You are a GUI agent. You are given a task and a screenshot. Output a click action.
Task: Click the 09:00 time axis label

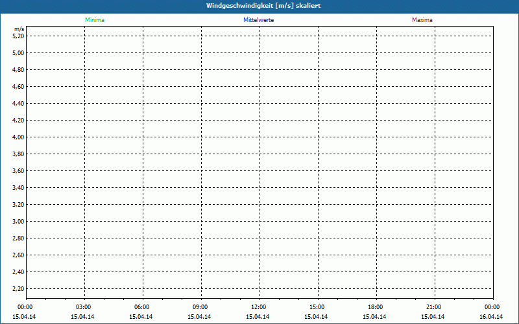(200, 307)
